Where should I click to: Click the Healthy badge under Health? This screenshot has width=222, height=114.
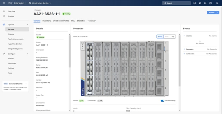(41, 37)
